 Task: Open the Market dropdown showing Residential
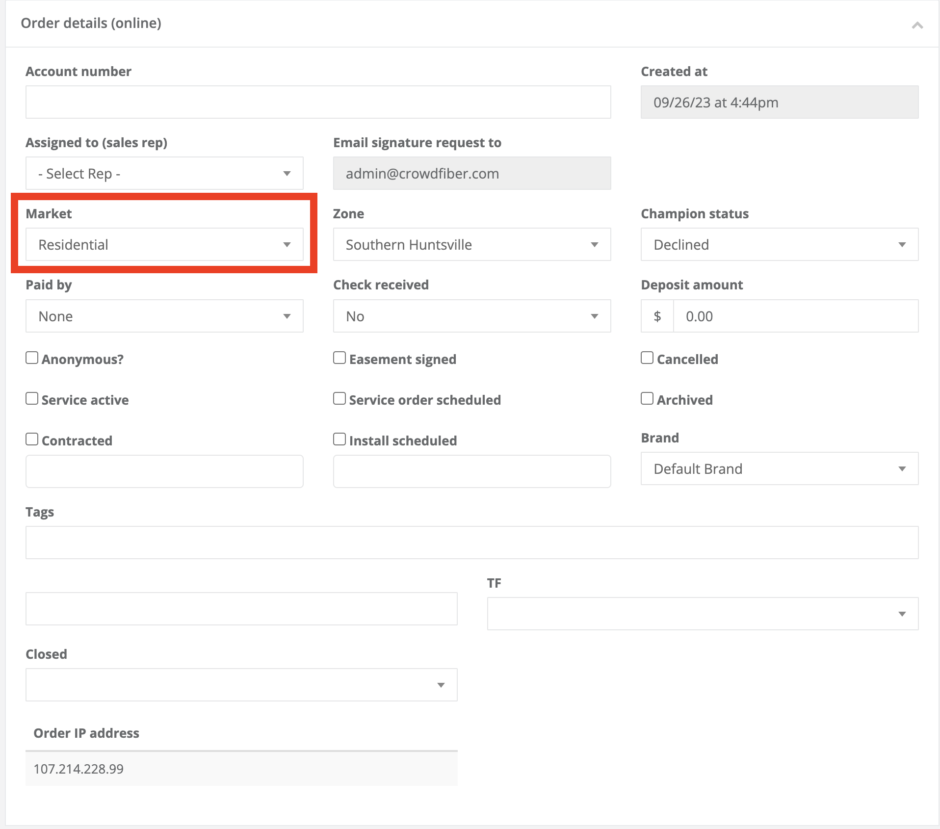[x=164, y=244]
